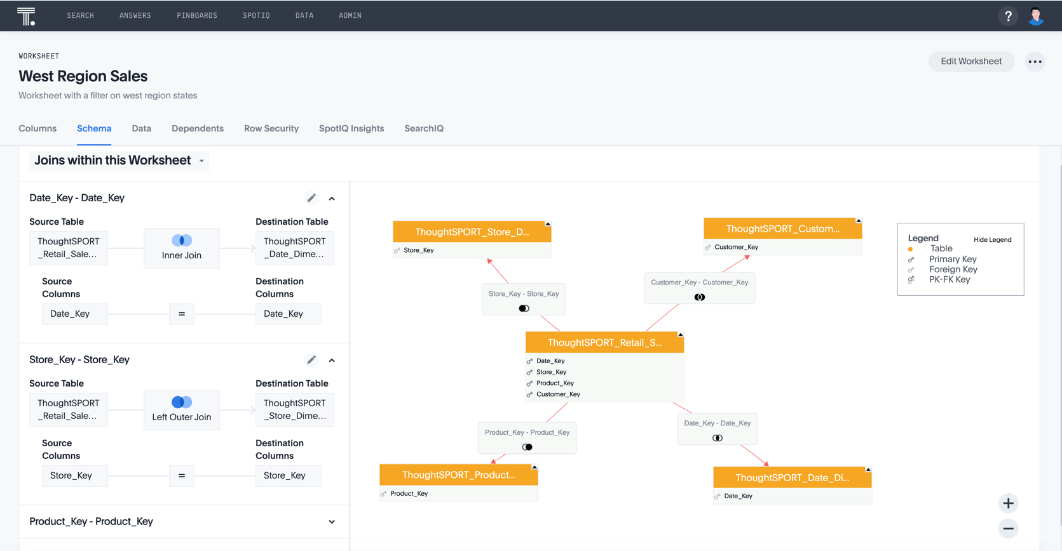
Task: Go to Answers in top navigation
Action: [x=135, y=16]
